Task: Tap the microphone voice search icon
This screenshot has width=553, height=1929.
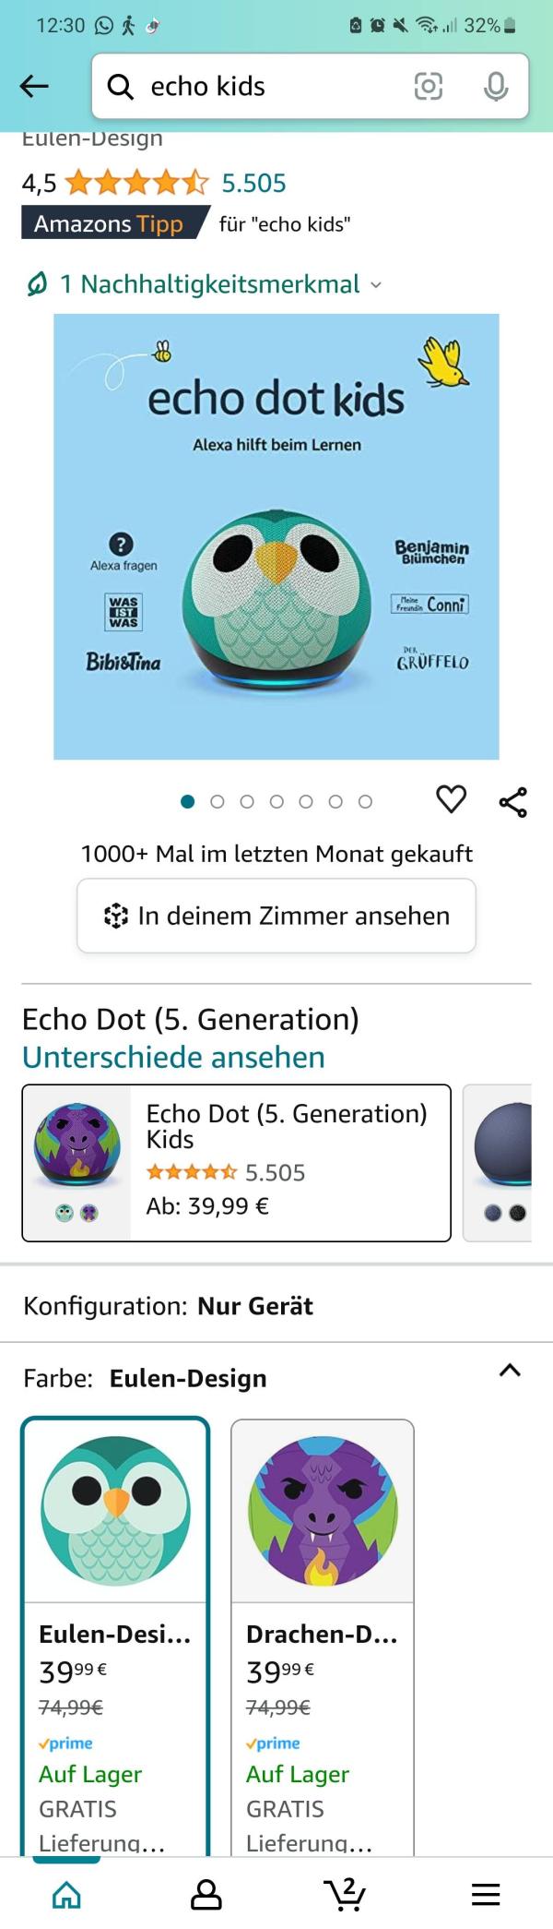Action: [496, 86]
